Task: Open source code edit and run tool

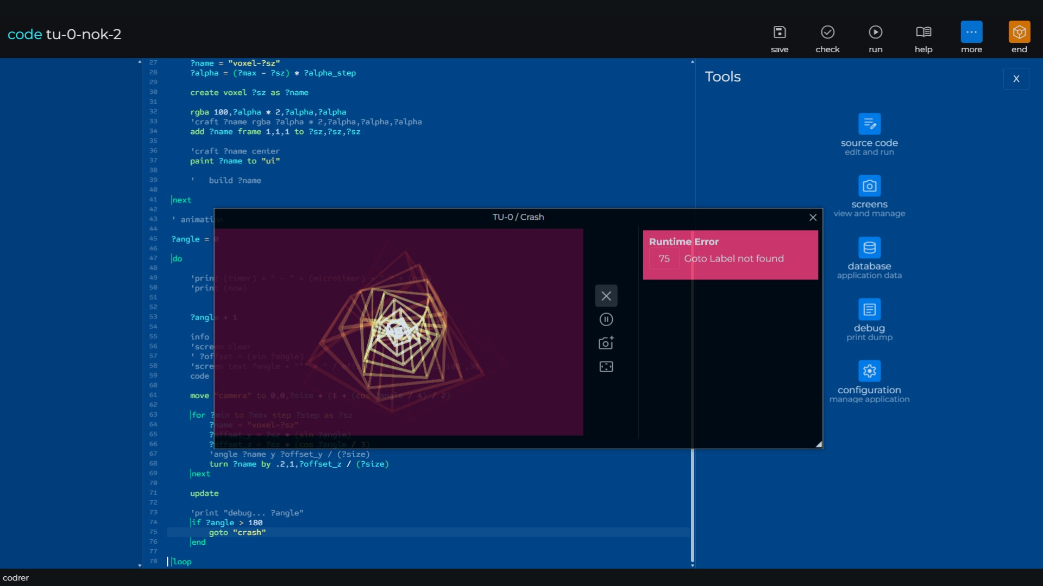Action: (869, 124)
